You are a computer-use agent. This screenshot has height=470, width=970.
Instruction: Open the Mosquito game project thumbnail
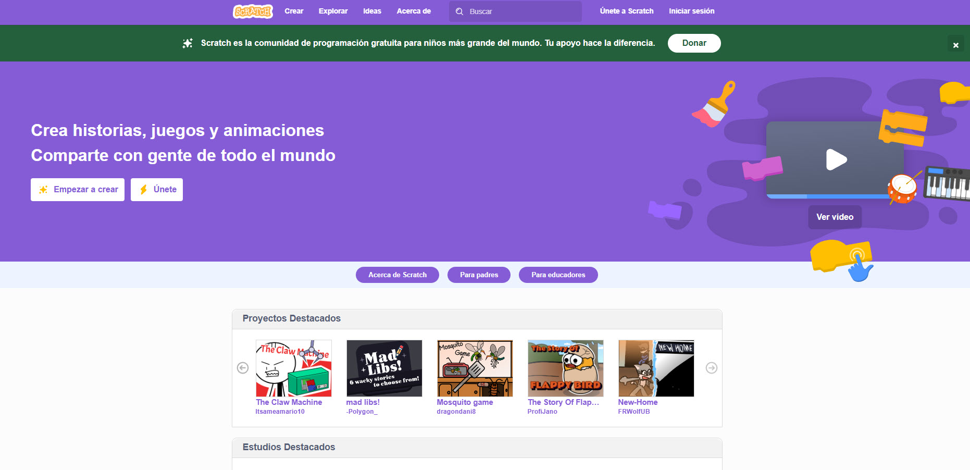click(474, 368)
